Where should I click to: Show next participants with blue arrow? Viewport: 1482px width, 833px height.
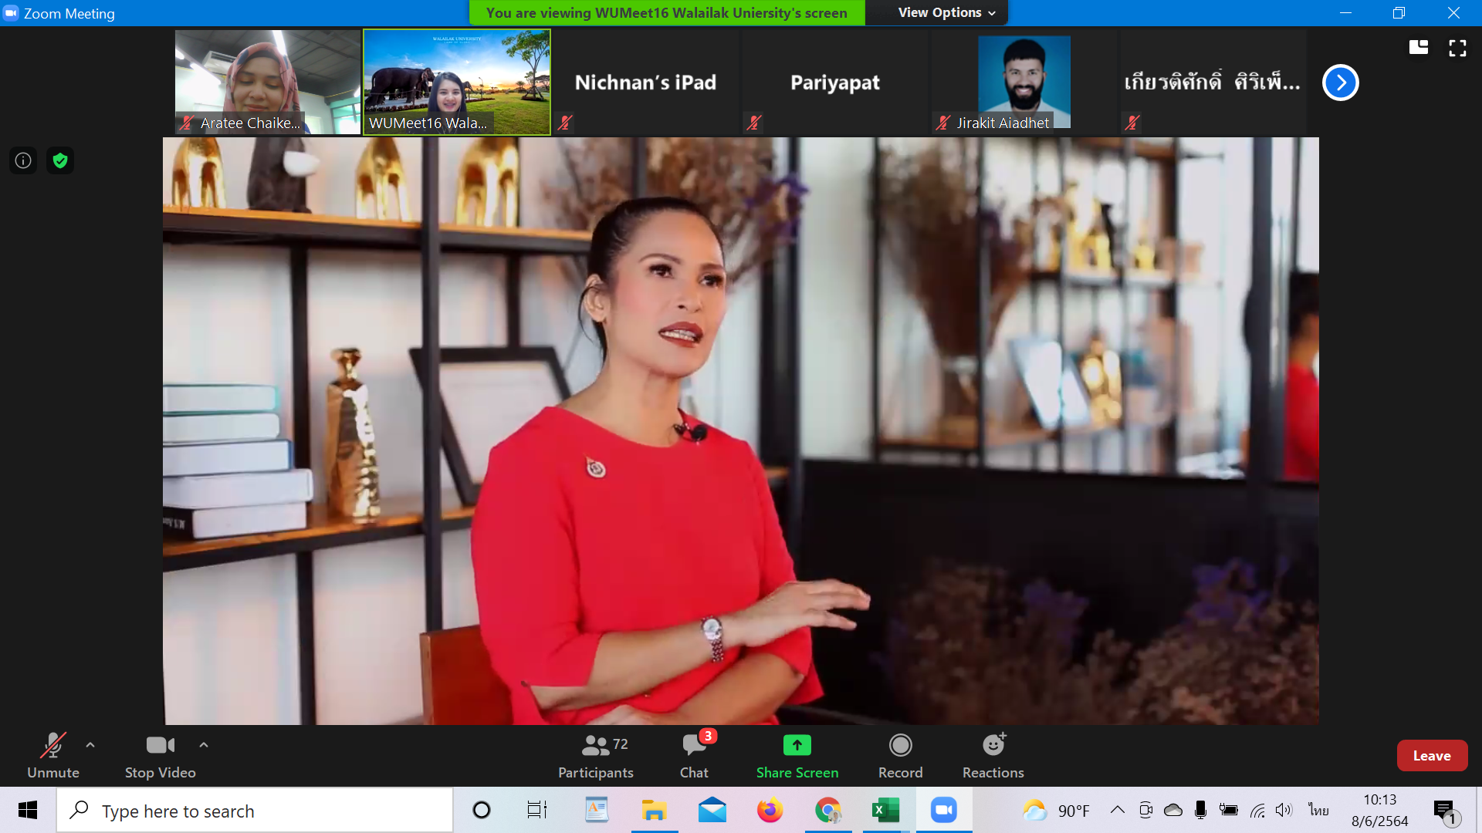click(1340, 83)
